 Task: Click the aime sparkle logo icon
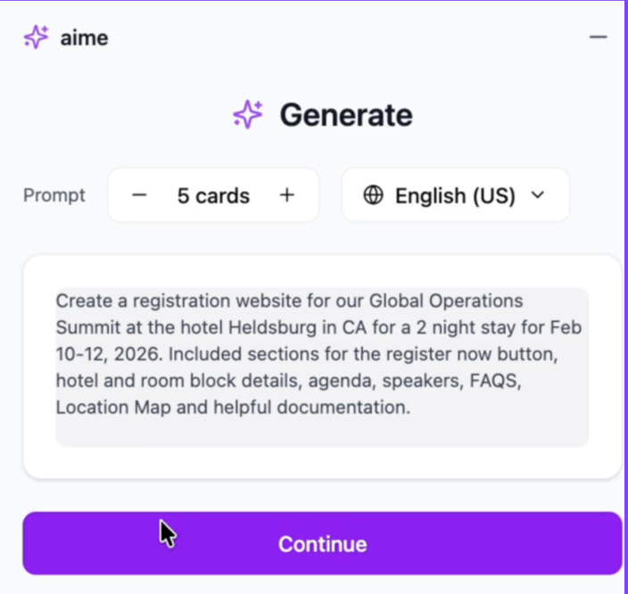coord(37,37)
